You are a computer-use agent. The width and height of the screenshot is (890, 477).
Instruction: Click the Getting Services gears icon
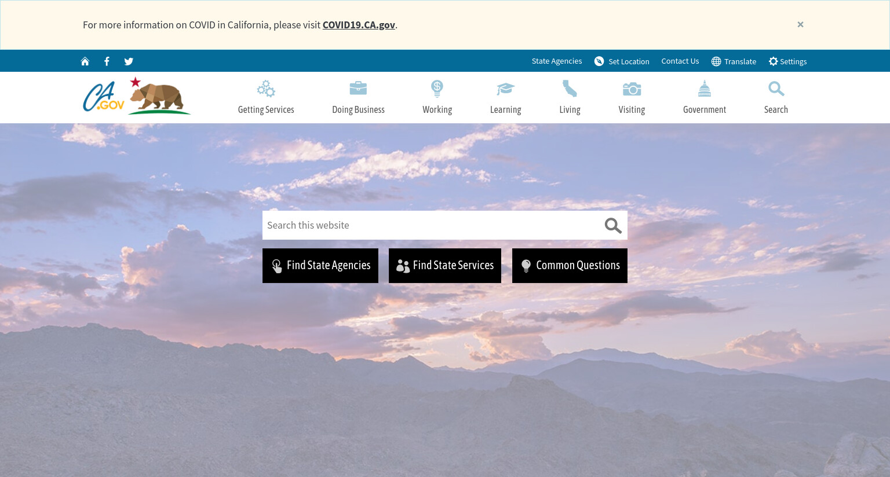[266, 89]
